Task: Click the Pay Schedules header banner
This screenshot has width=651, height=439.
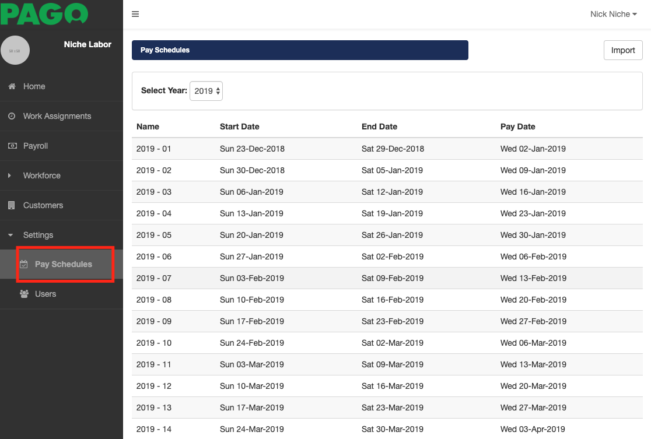Action: 300,50
